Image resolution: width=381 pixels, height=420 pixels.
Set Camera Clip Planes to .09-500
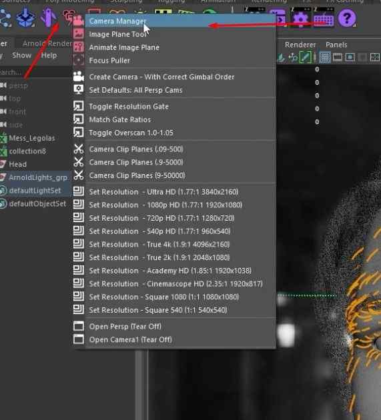click(x=174, y=149)
